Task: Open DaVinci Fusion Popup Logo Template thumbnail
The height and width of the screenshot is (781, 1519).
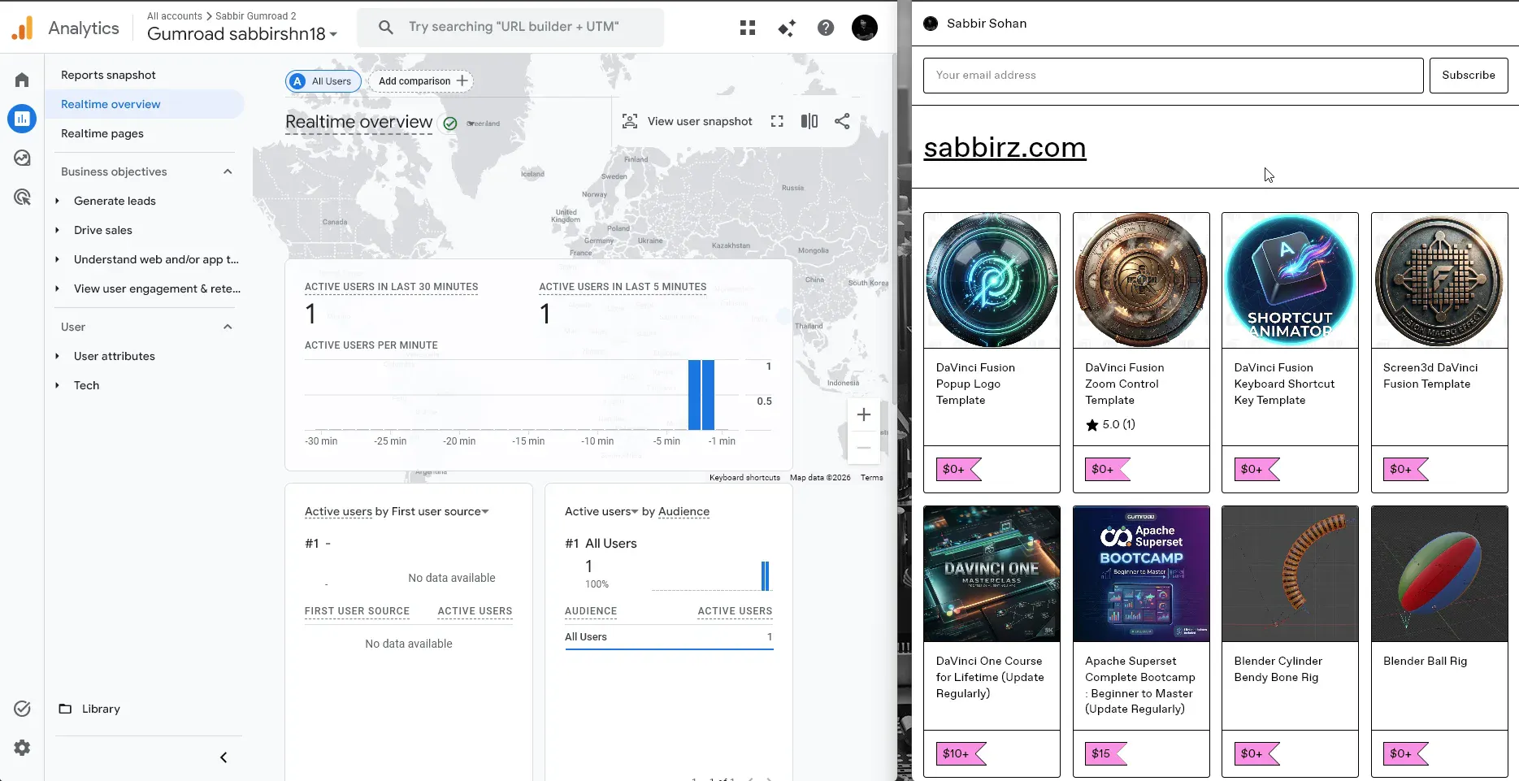Action: (x=992, y=280)
